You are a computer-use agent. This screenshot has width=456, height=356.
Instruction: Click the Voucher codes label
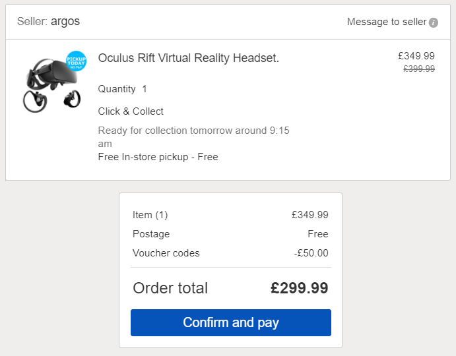pos(166,253)
